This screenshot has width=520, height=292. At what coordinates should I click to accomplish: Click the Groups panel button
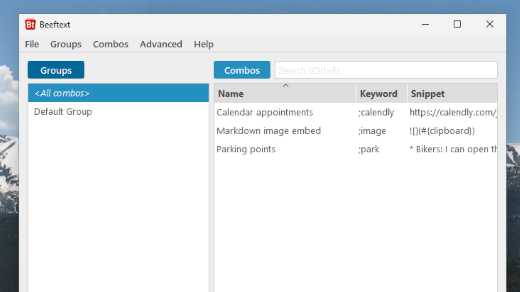[x=55, y=70]
